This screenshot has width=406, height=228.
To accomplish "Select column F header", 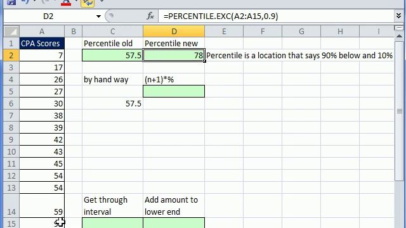I will pos(263,32).
